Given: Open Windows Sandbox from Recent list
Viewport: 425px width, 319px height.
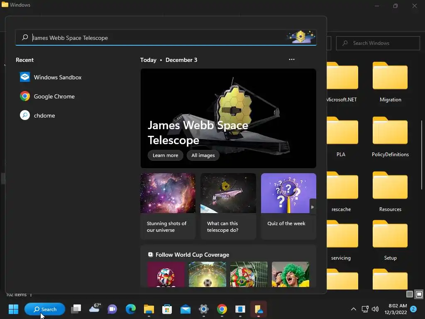Looking at the screenshot, I should point(51,77).
